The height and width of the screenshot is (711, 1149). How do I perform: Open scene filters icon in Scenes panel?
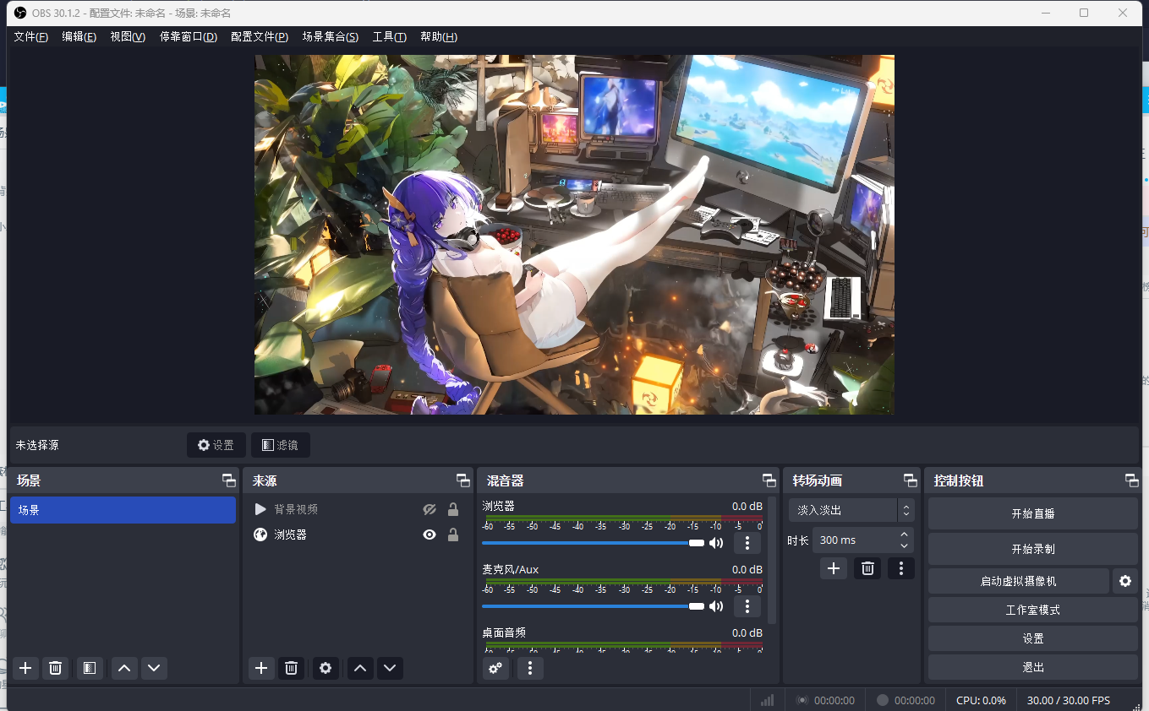(x=90, y=668)
